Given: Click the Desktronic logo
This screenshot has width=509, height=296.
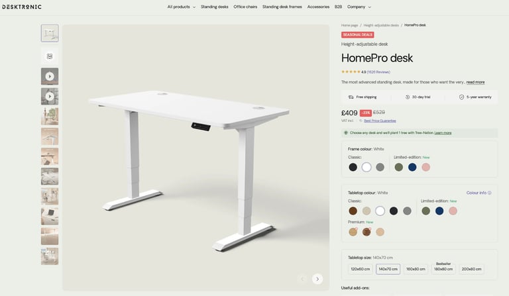Looking at the screenshot, I should tap(22, 7).
